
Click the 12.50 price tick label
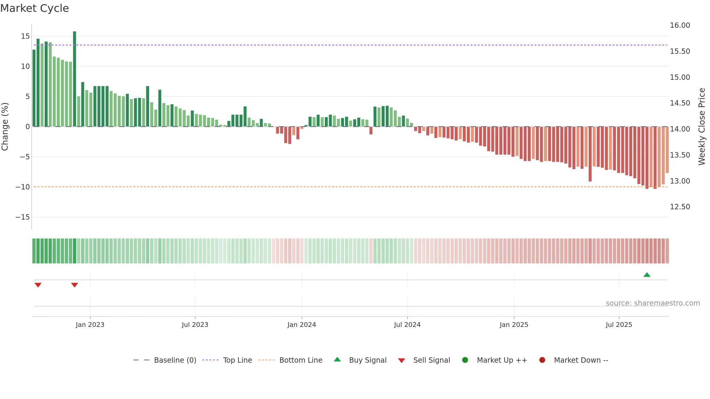[680, 207]
